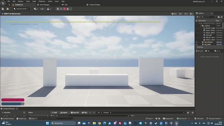Screen dimensions: 224x126
Task: Select the VolumetricCloud actor in Outliner
Action: tap(210, 40)
